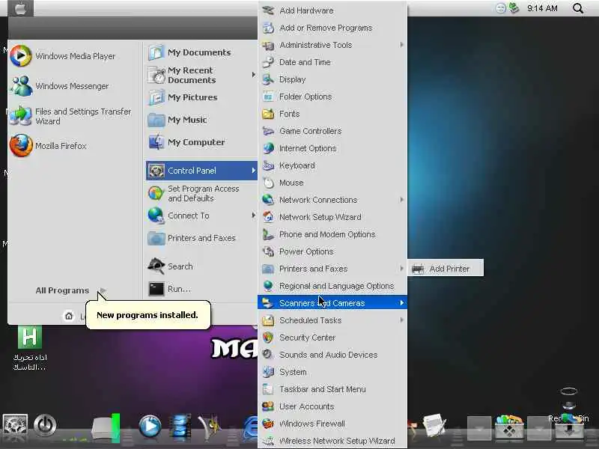Click the film strip dock icon
599x449 pixels.
[180, 426]
